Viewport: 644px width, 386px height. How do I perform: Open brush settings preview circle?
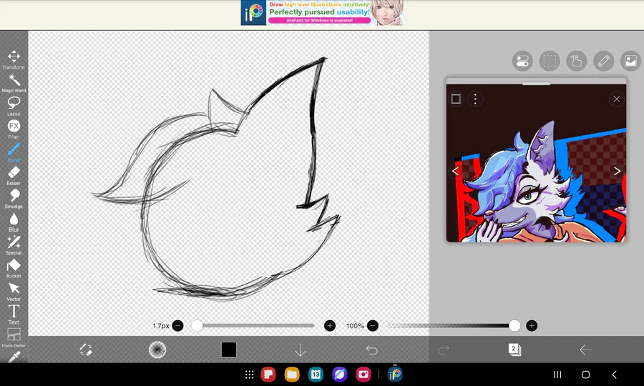(157, 350)
